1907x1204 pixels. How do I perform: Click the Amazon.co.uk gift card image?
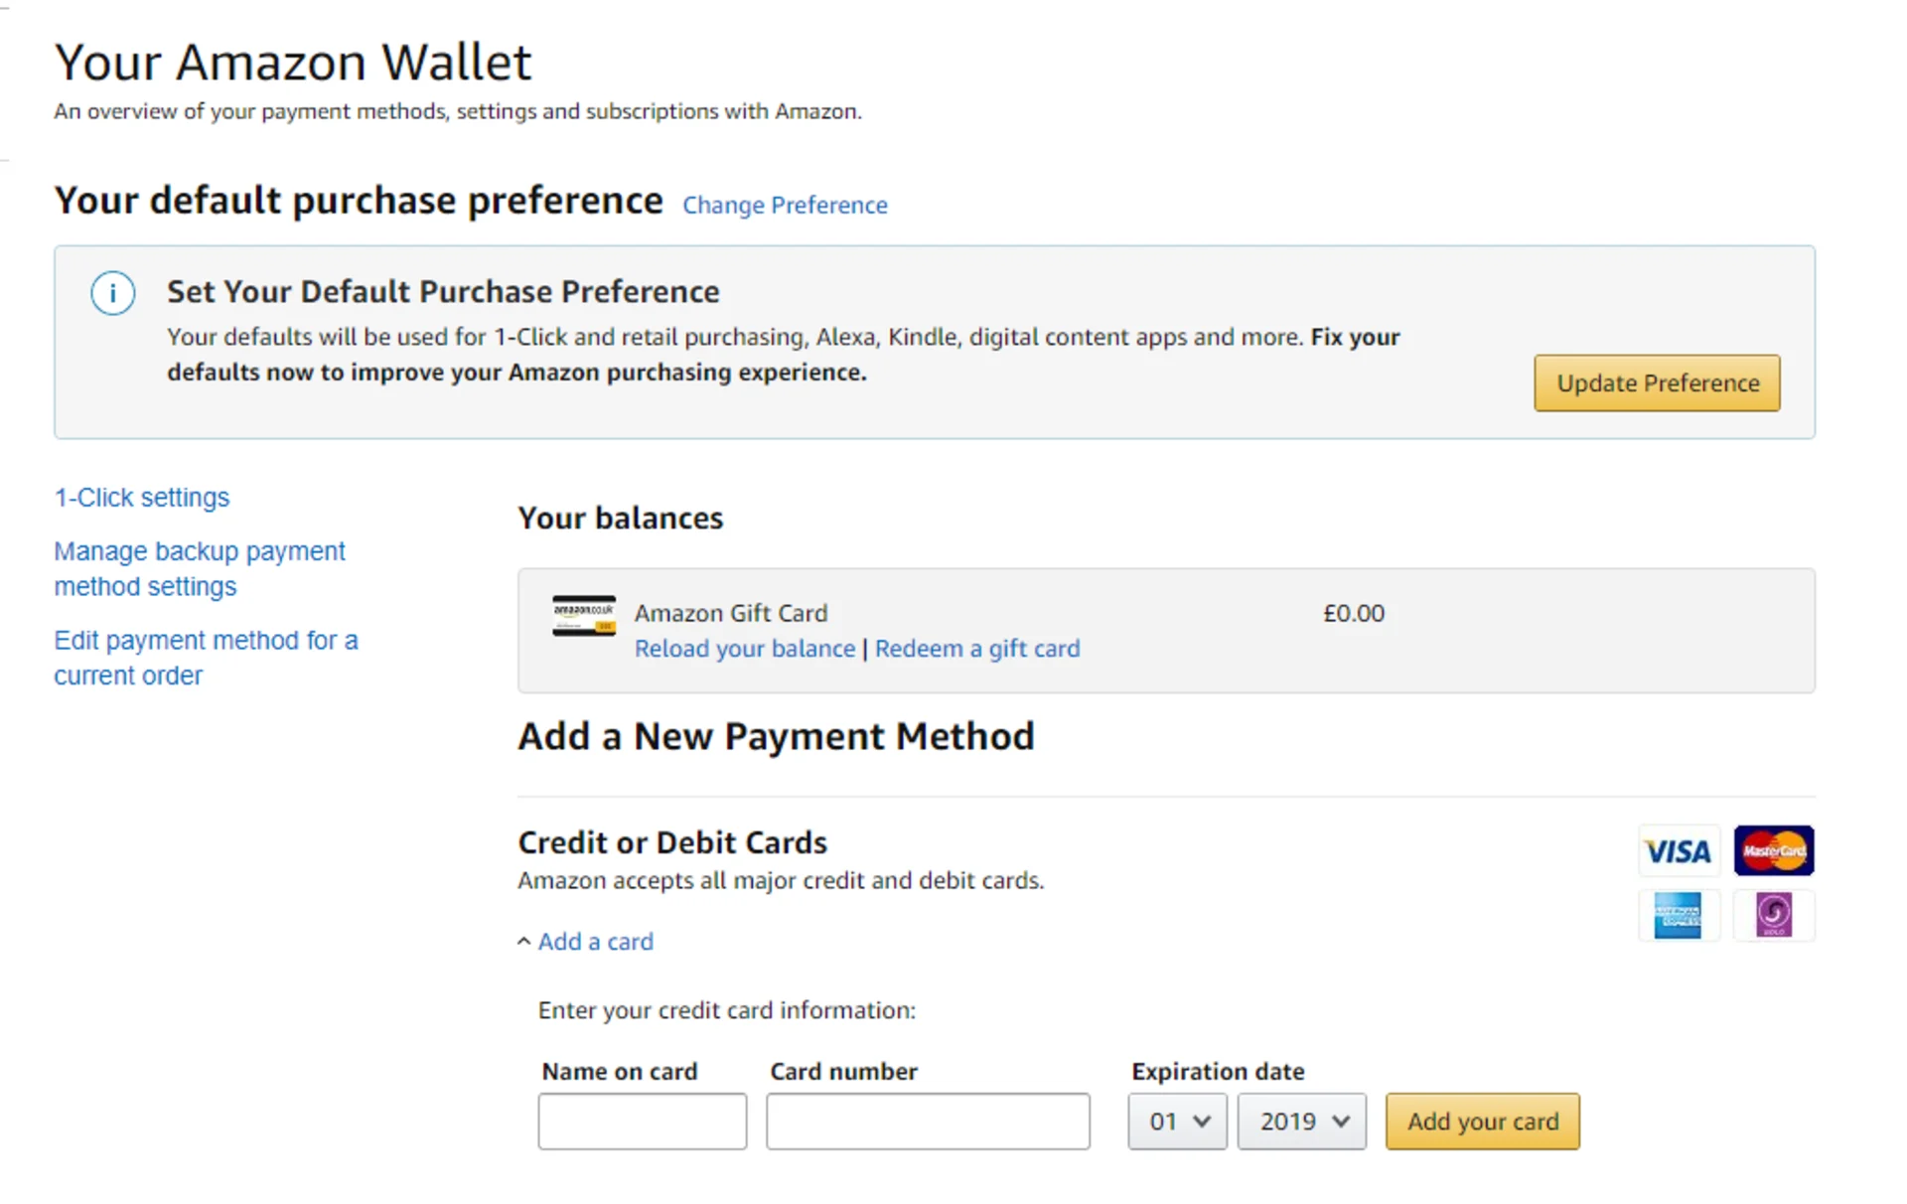tap(583, 614)
